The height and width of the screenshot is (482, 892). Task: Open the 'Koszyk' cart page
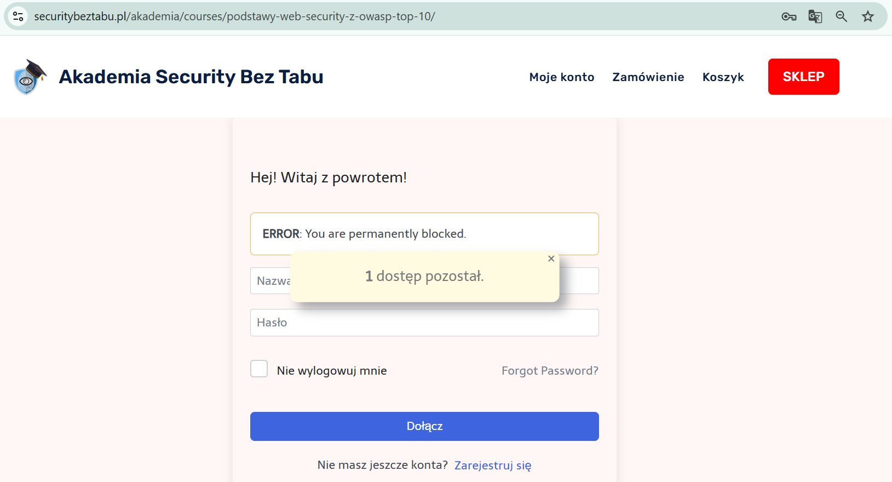click(723, 77)
